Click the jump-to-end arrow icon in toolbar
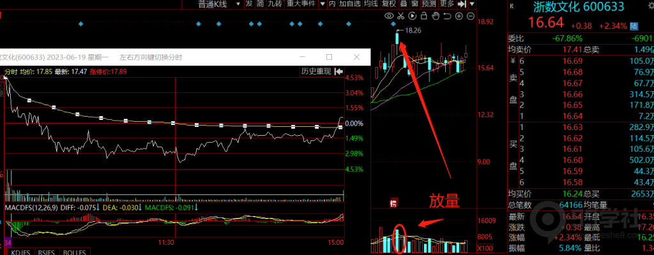 pyautogui.click(x=462, y=4)
